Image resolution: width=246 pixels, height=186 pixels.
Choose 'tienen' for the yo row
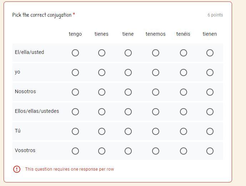pyautogui.click(x=210, y=72)
